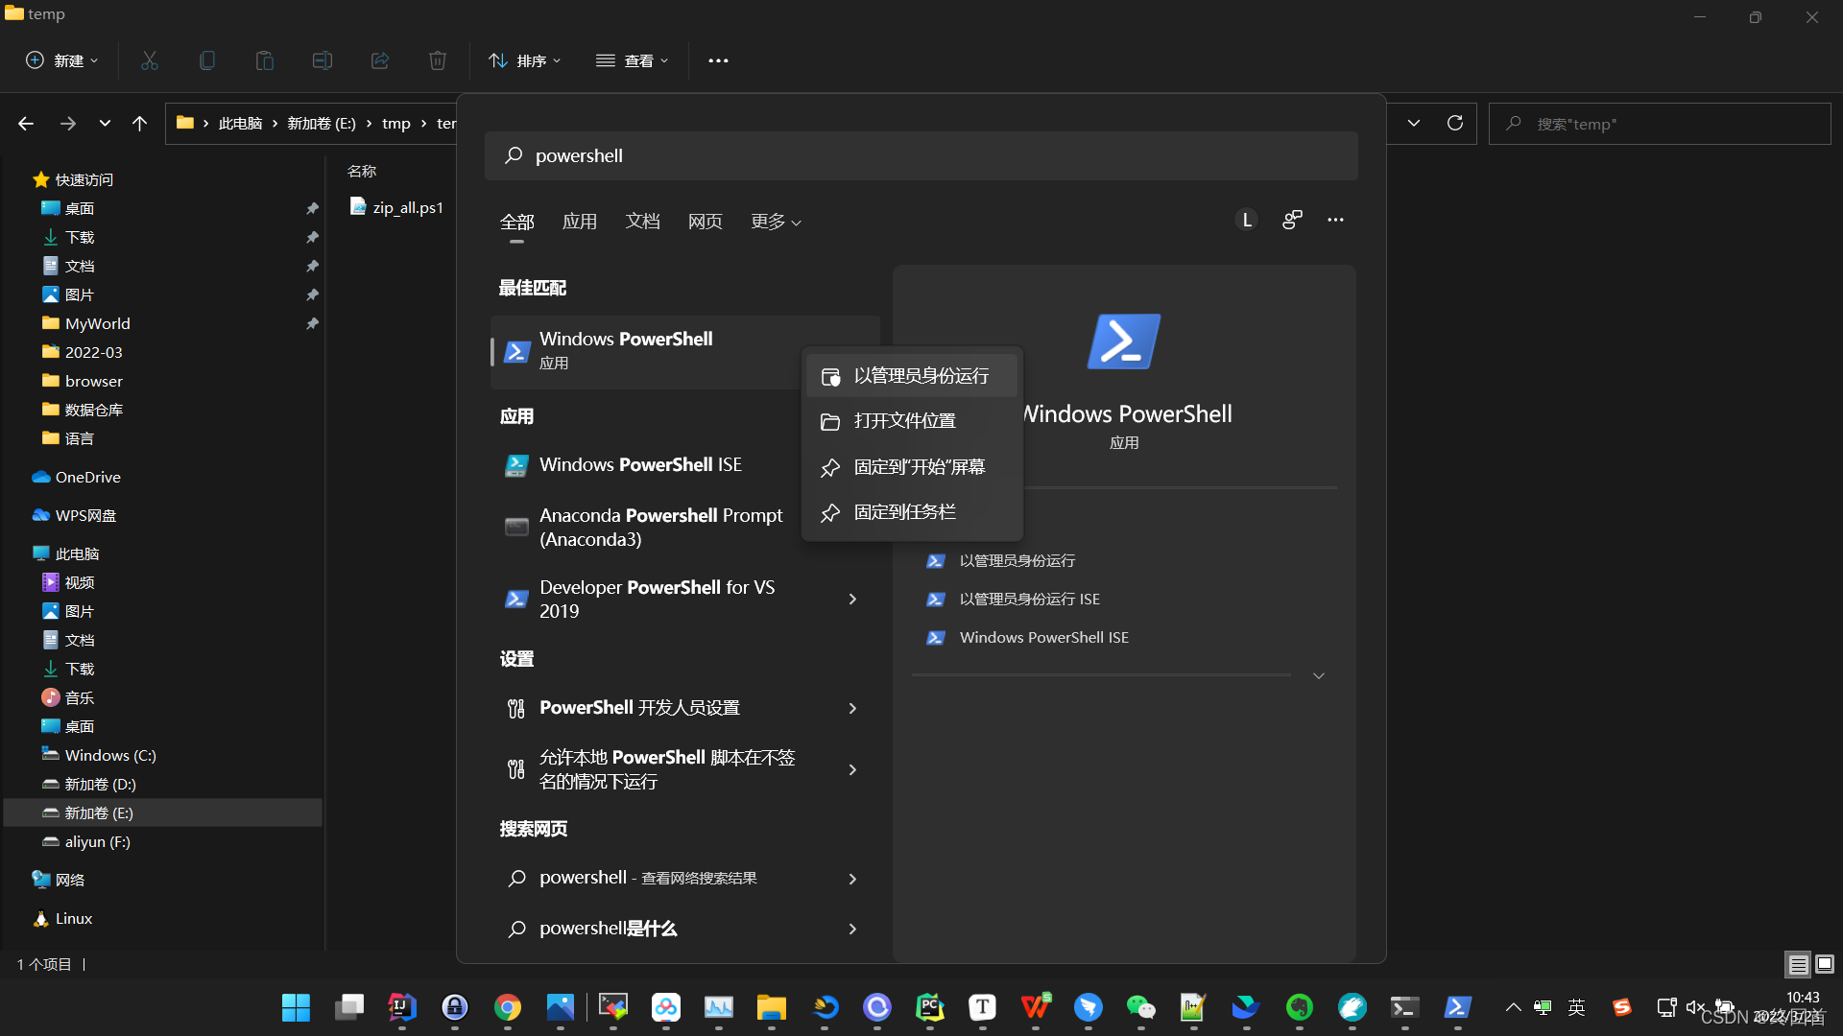Open Windows Start menu on taskbar
The image size is (1843, 1036).
click(x=296, y=1007)
